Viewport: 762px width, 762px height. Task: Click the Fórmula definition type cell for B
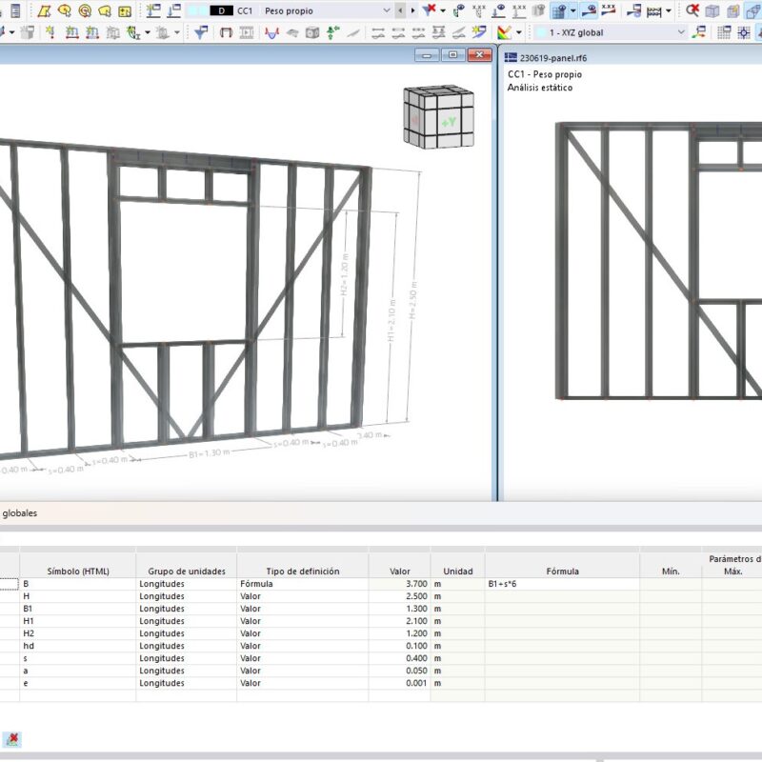tap(302, 584)
